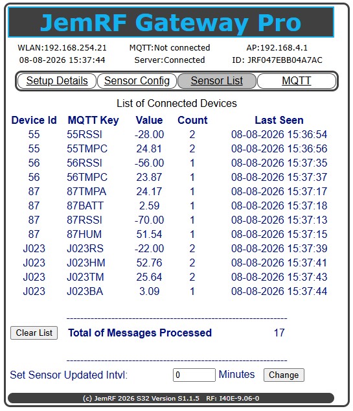This screenshot has height=411, width=353.
Task: Open the Sensor Config tab
Action: point(137,81)
